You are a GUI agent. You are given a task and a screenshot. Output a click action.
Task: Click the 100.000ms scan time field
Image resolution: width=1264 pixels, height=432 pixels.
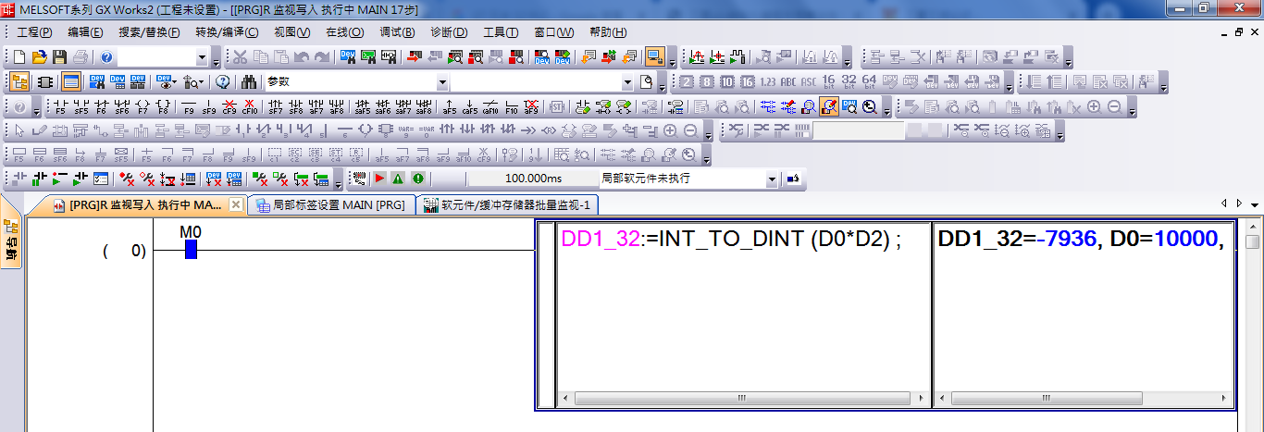pos(533,179)
